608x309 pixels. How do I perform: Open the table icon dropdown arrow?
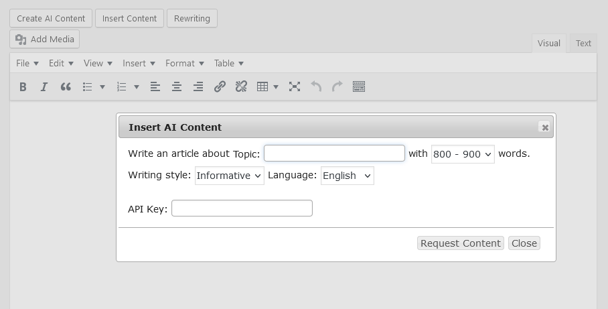(x=276, y=86)
